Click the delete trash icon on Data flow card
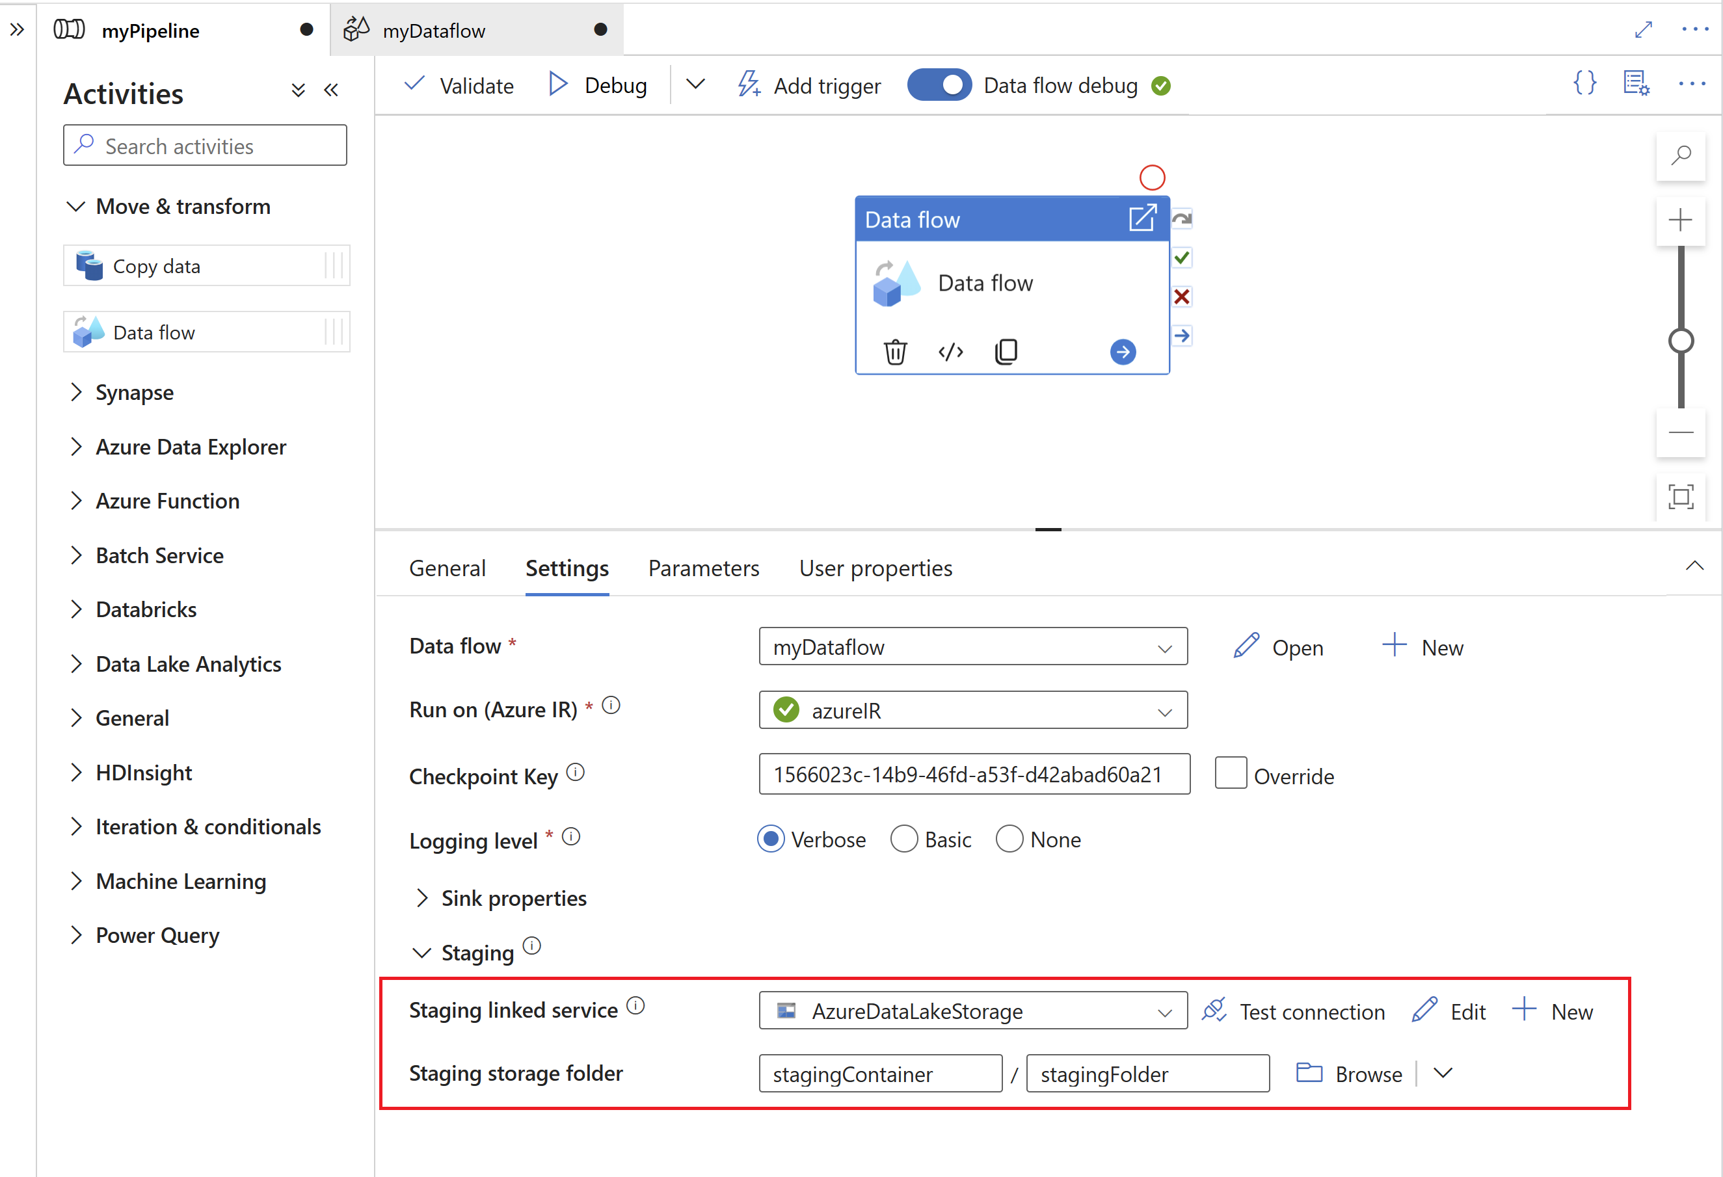1723x1177 pixels. click(x=896, y=351)
